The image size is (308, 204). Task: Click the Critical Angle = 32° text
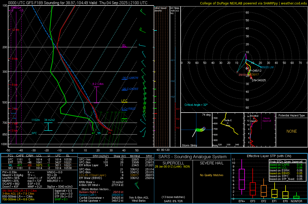click(196, 105)
